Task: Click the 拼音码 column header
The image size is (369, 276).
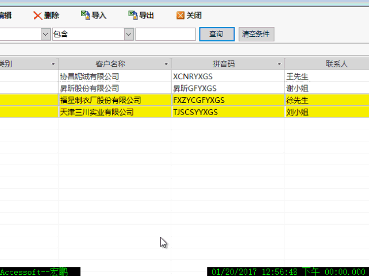Action: click(x=228, y=64)
